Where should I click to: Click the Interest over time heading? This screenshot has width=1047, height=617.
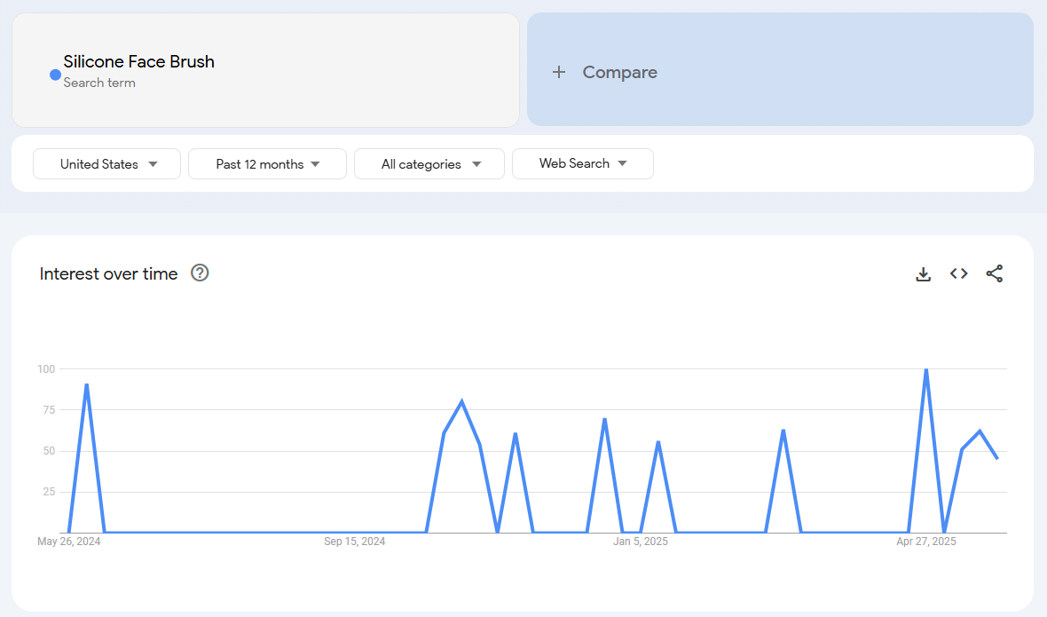[108, 274]
